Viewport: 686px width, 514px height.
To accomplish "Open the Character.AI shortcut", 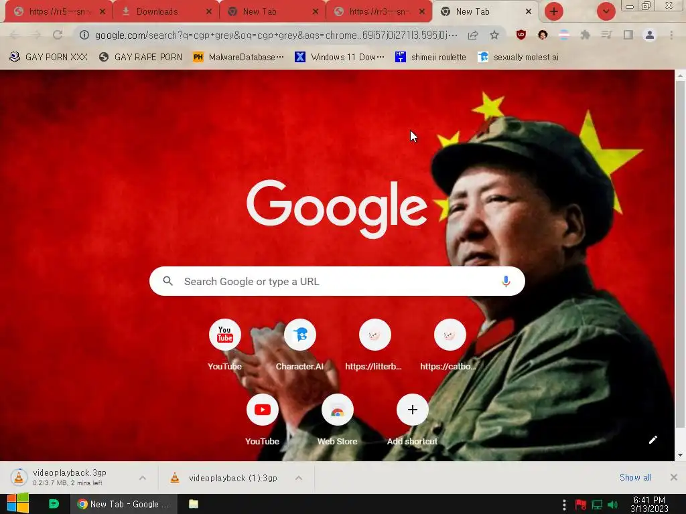I will click(x=300, y=335).
